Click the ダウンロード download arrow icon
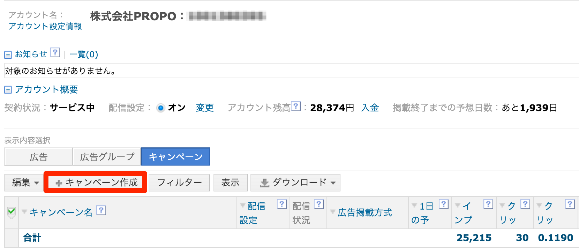Screen dimensions: 579x248 point(265,183)
